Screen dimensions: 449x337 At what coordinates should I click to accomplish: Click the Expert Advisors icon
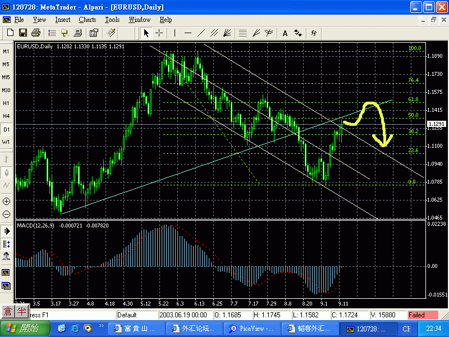[6, 256]
